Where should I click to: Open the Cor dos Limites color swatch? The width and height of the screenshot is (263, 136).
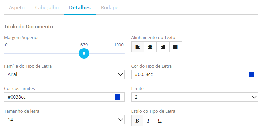click(118, 97)
